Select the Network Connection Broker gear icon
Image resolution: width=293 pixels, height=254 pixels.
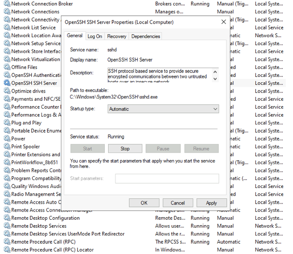pyautogui.click(x=7, y=3)
